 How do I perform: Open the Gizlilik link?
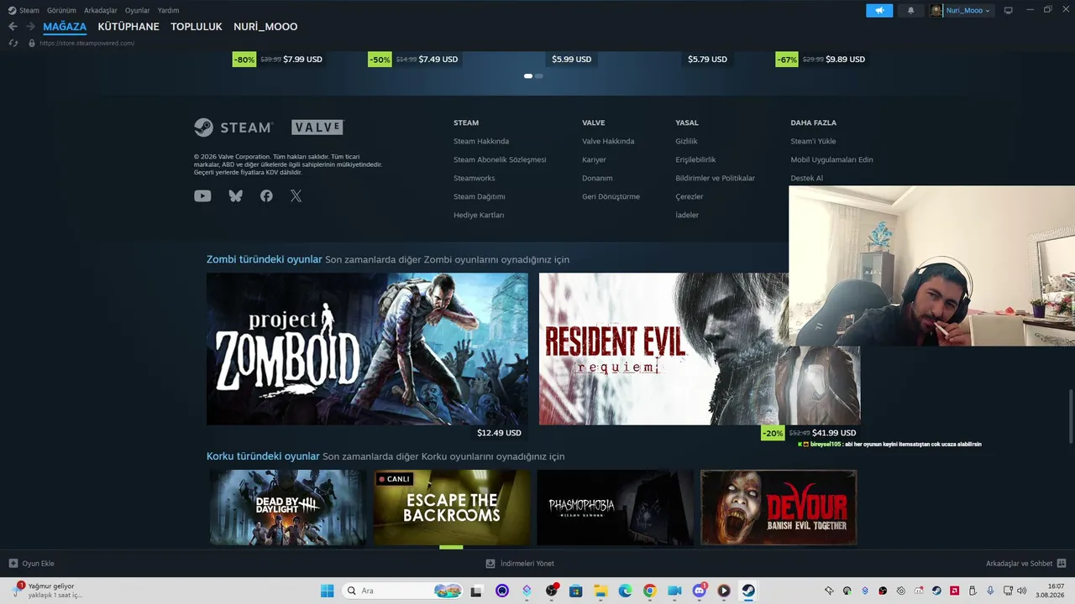tap(686, 141)
